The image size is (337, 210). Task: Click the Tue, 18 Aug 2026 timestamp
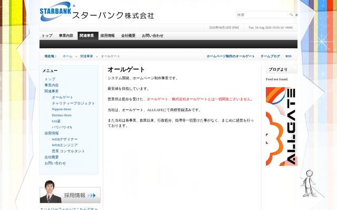(x=271, y=28)
